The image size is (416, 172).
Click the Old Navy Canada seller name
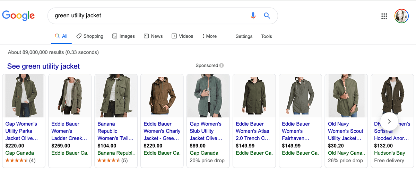[347, 153]
